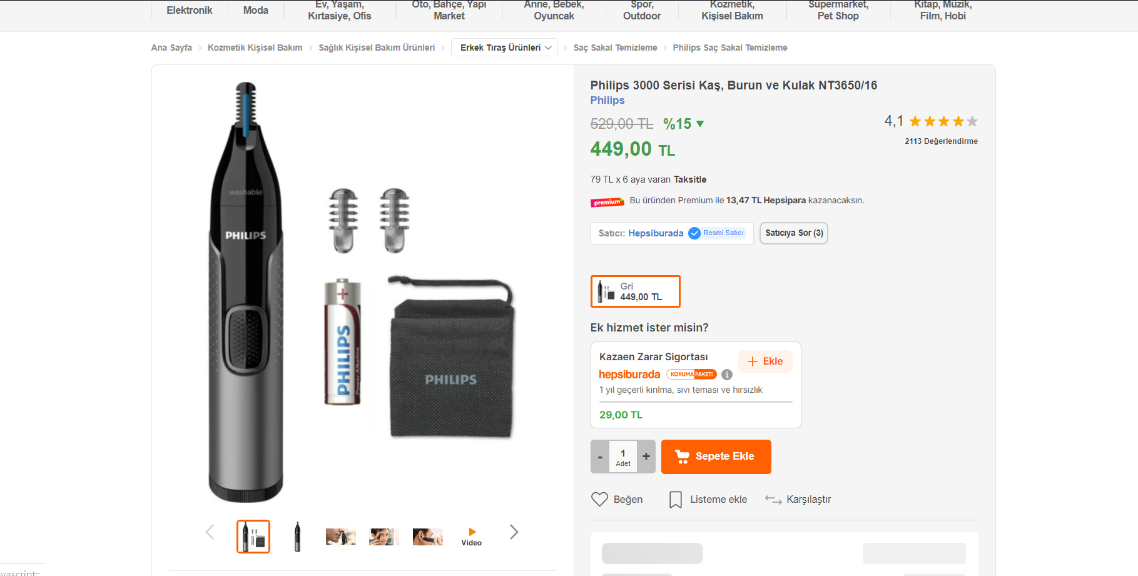Expand the %15 discount details arrow
This screenshot has height=576, width=1138.
700,124
